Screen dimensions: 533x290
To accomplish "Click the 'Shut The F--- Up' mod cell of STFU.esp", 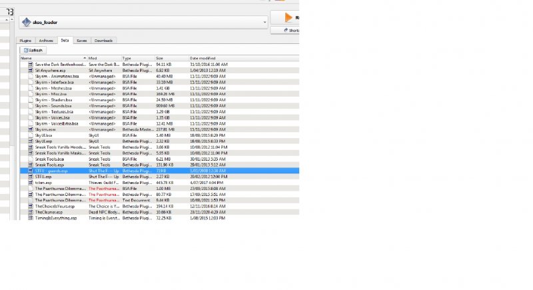I will click(x=104, y=177).
